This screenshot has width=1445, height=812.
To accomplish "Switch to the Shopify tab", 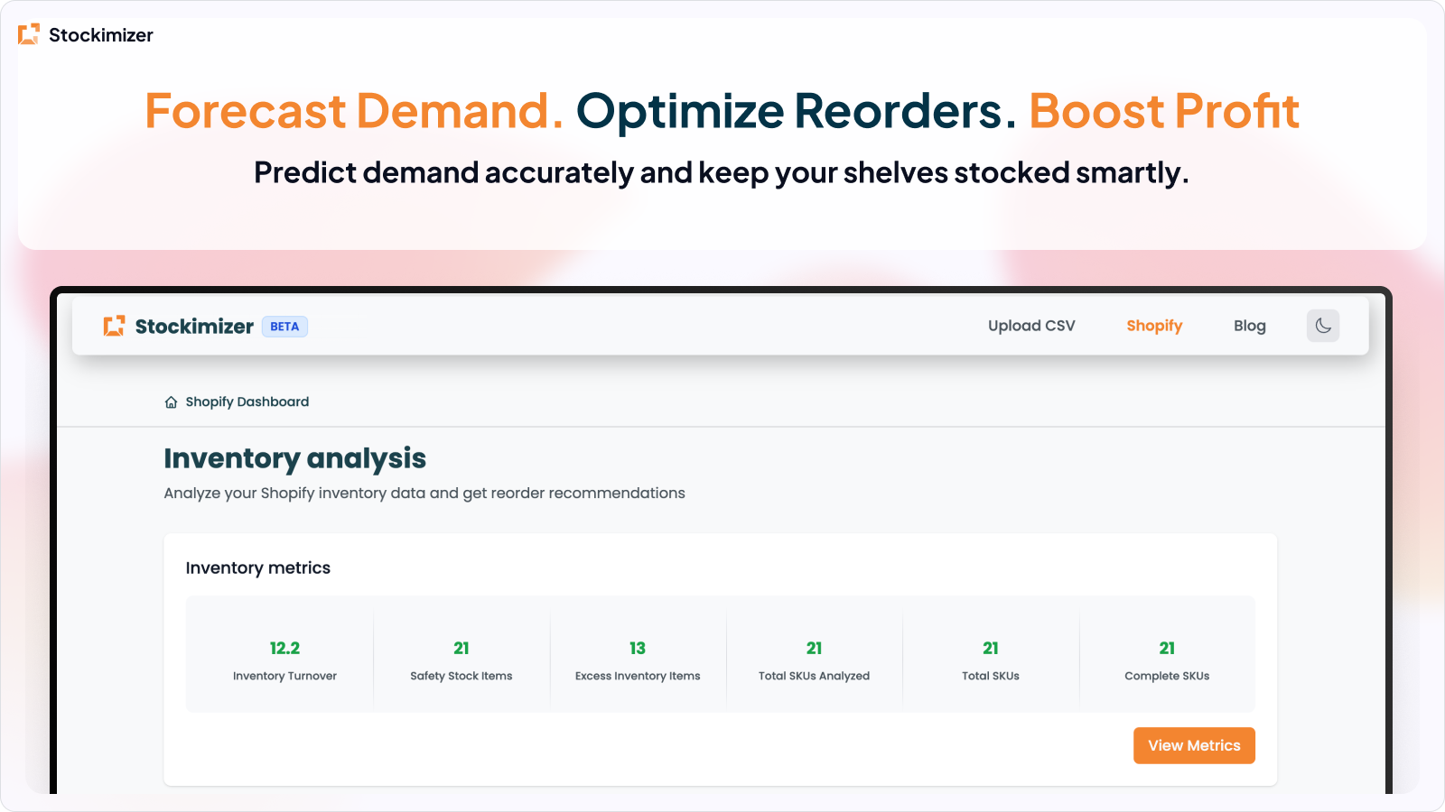I will 1154,326.
